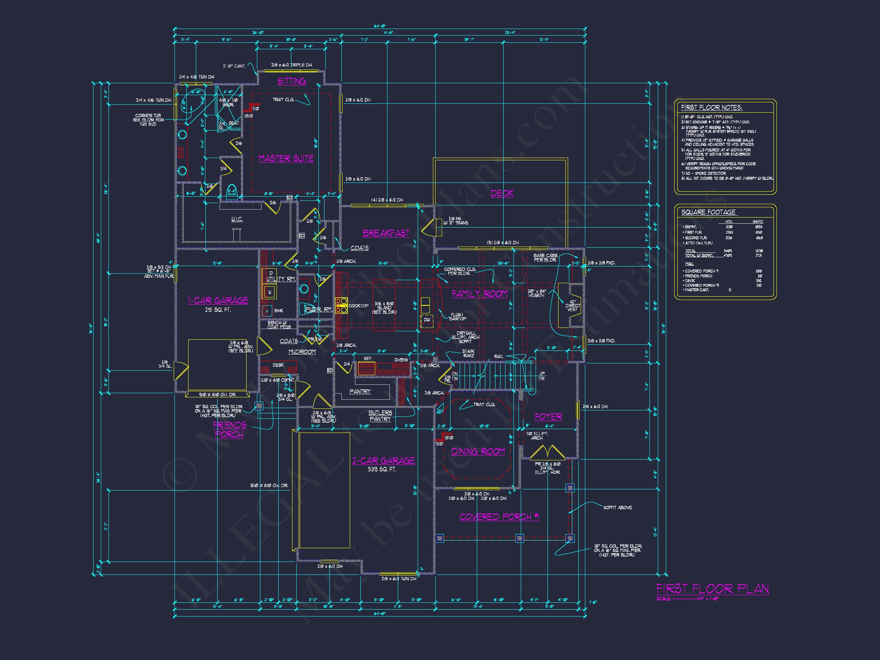Click the COFFERED CLG. PER BLDR. note
Viewport: 880px width, 660px height.
[x=460, y=271]
